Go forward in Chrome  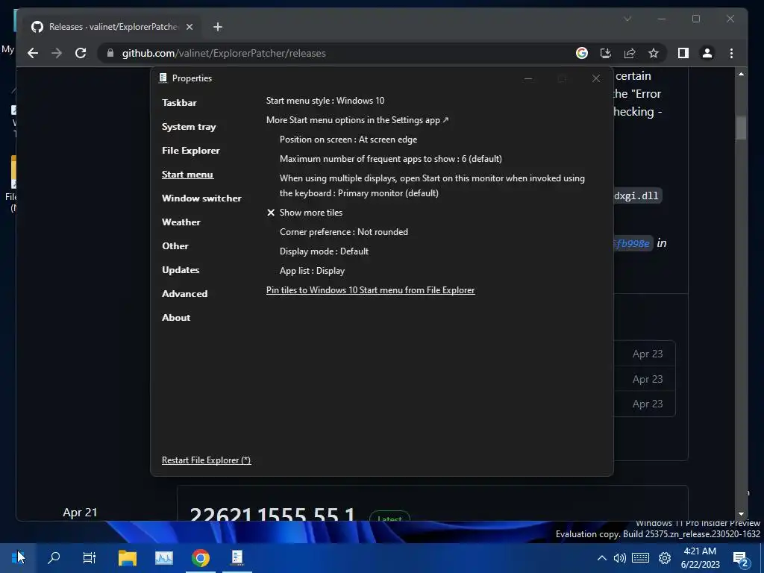(57, 53)
